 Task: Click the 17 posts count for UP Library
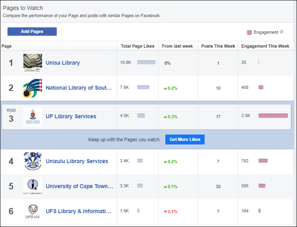coord(218,117)
